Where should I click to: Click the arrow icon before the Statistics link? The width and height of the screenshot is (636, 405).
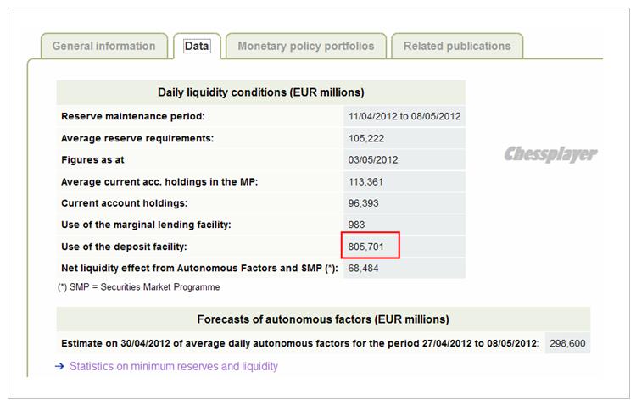[x=59, y=367]
